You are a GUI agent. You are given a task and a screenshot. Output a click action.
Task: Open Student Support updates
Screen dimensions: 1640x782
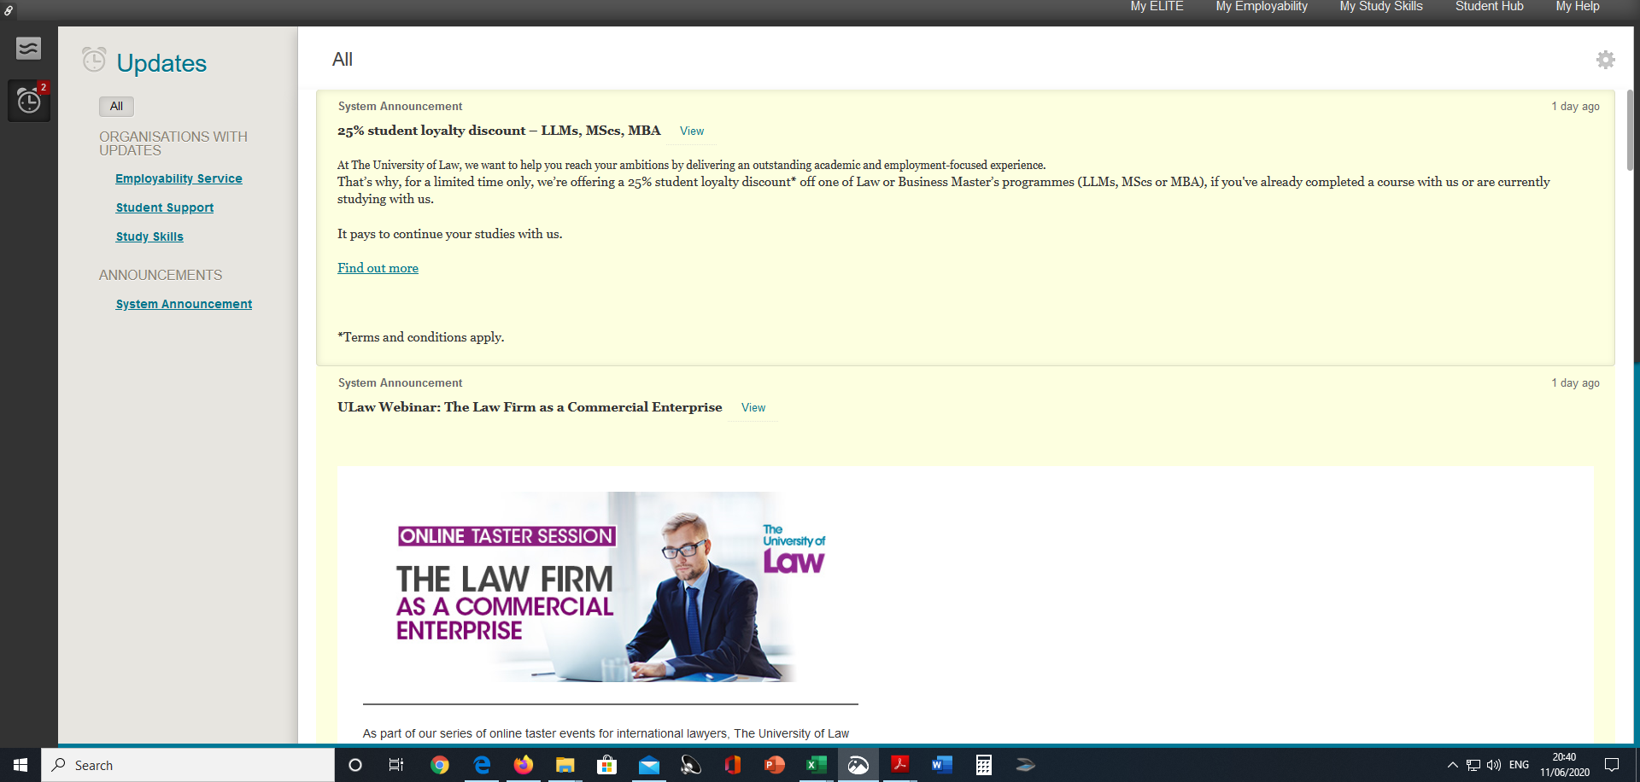[165, 207]
